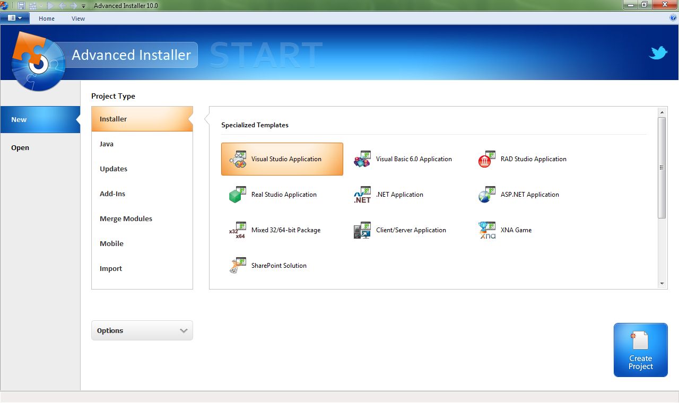Select the Visual Basic 6.0 Application label
The image size is (679, 403).
click(414, 159)
